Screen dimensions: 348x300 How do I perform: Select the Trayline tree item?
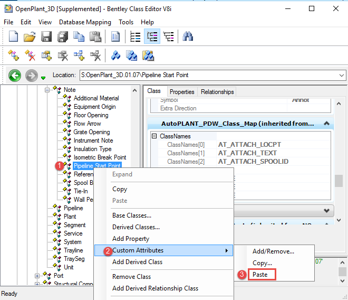pos(73,250)
